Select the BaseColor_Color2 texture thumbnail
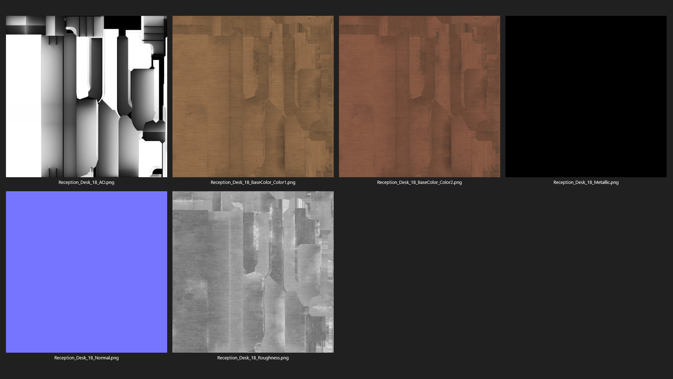This screenshot has height=379, width=673. click(x=419, y=96)
